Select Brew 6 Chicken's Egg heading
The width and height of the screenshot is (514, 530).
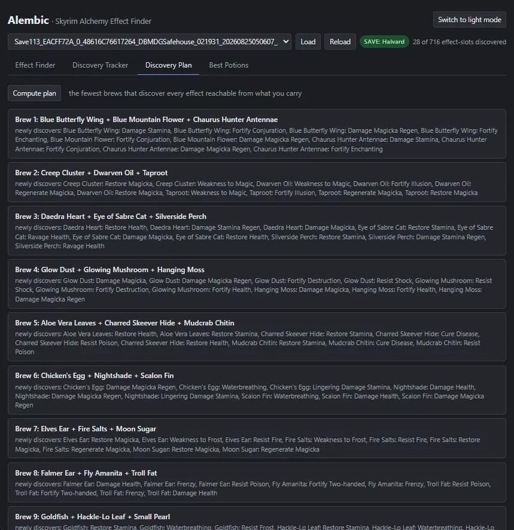click(x=95, y=376)
